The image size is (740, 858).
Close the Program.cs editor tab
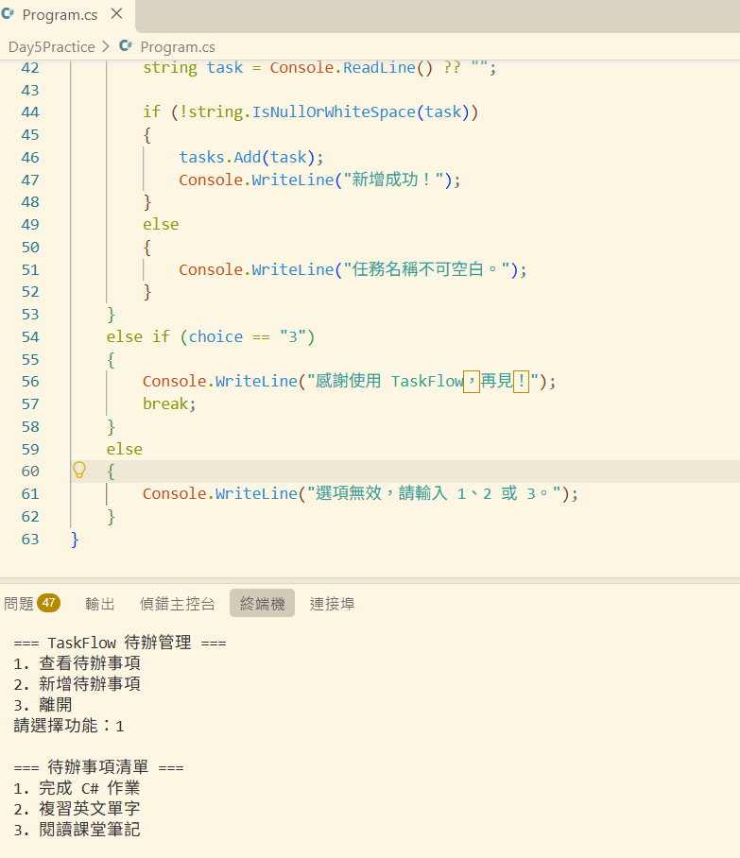coord(116,13)
